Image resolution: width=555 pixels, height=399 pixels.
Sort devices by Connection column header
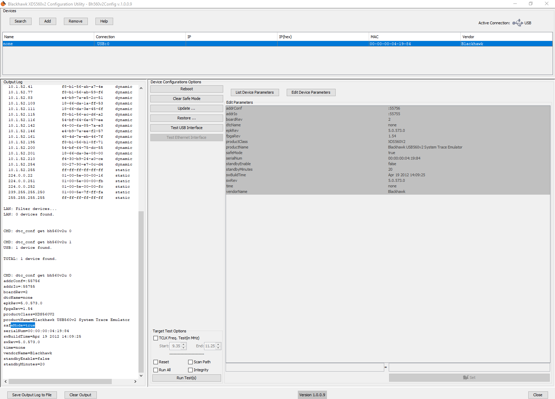click(140, 37)
